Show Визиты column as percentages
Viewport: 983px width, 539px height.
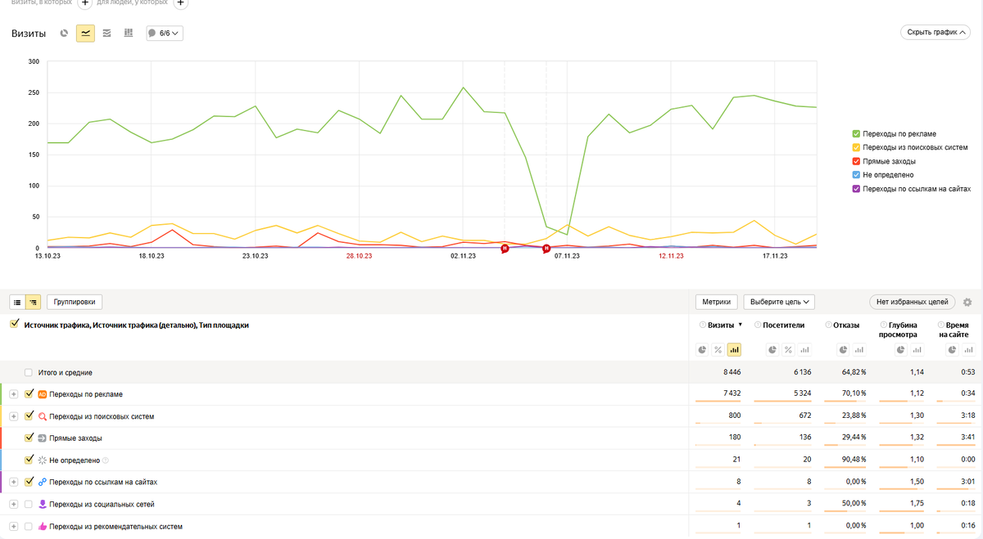pyautogui.click(x=718, y=350)
